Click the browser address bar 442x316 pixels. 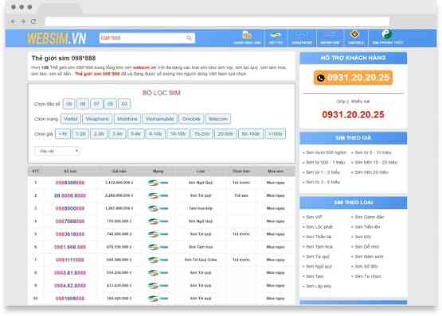tap(217, 21)
